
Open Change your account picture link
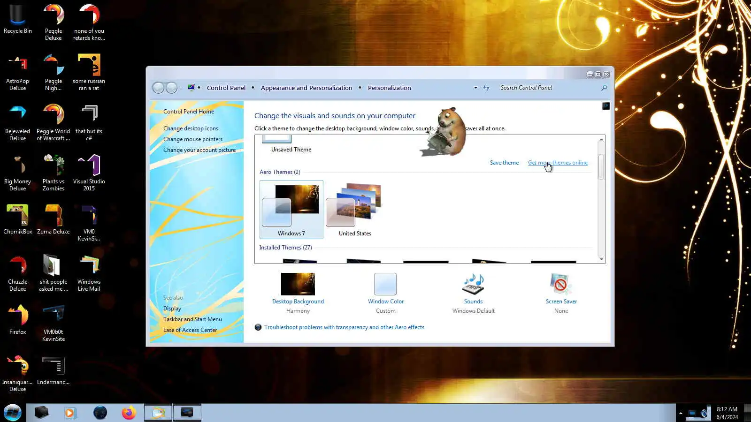pos(199,150)
